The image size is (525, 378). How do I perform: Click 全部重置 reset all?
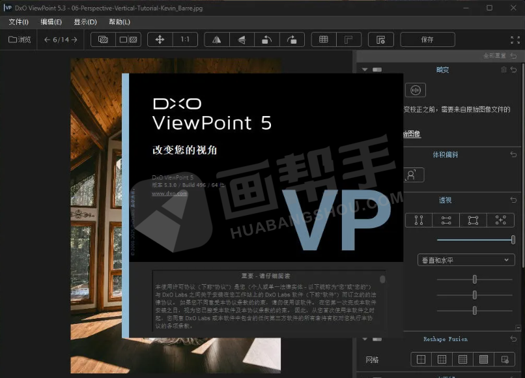pos(494,55)
